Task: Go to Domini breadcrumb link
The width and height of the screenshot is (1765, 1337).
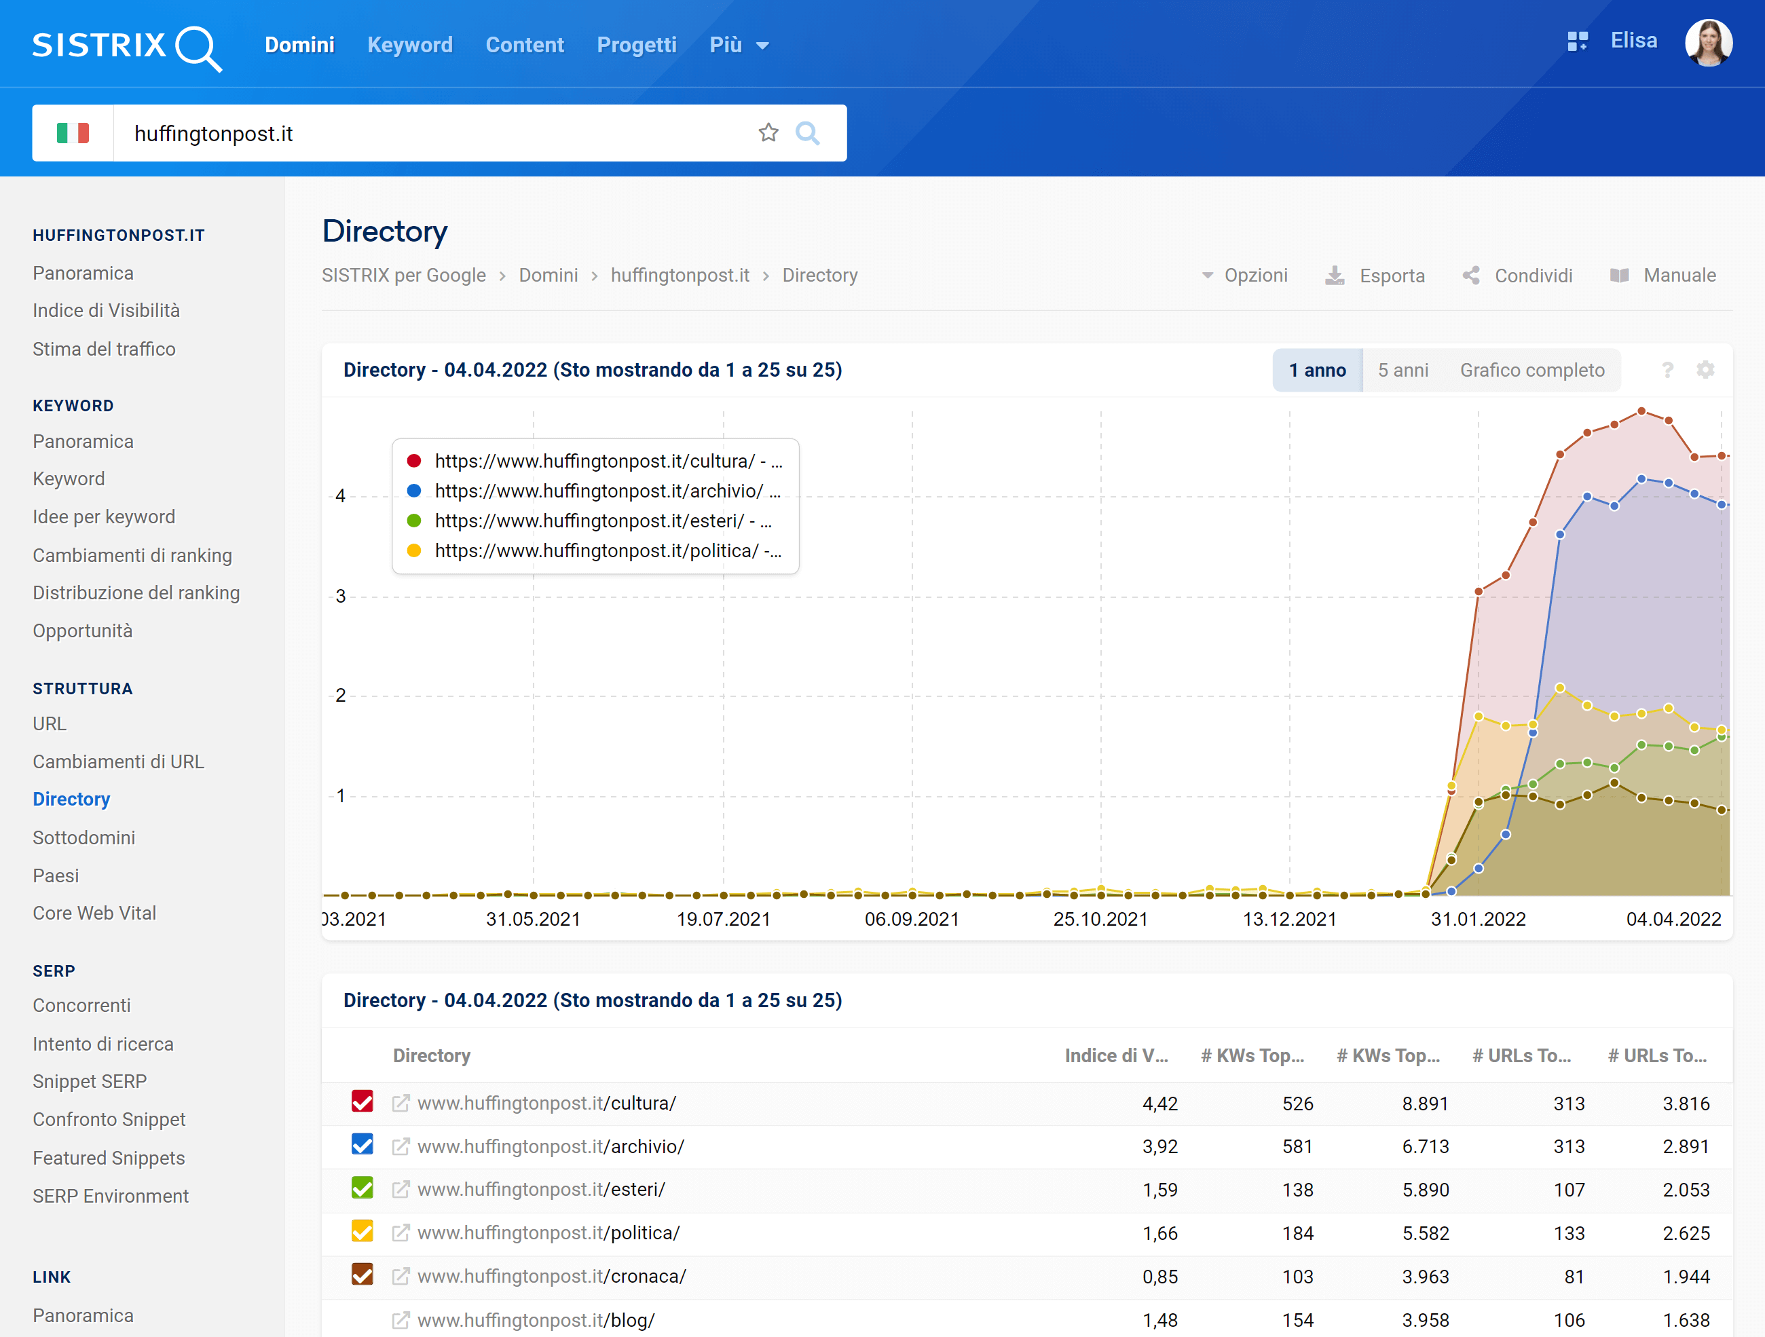Action: pyautogui.click(x=549, y=276)
